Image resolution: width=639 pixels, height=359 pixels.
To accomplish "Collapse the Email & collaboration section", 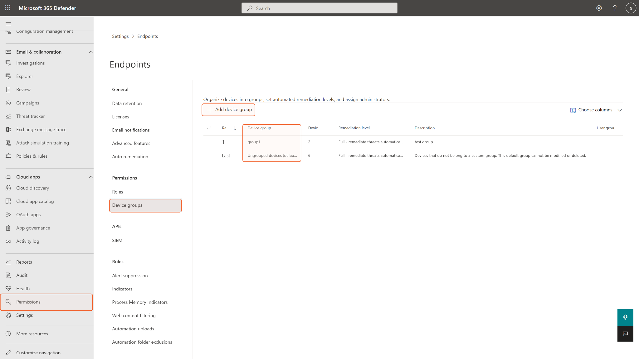I will [91, 52].
